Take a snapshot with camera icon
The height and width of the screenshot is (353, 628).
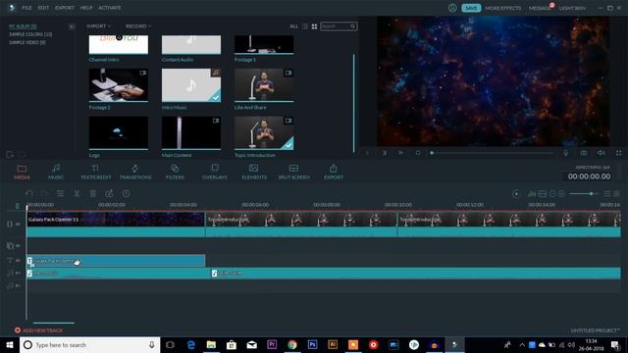[x=584, y=153]
